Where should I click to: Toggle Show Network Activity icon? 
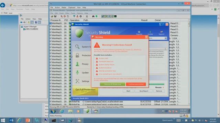click(x=109, y=16)
